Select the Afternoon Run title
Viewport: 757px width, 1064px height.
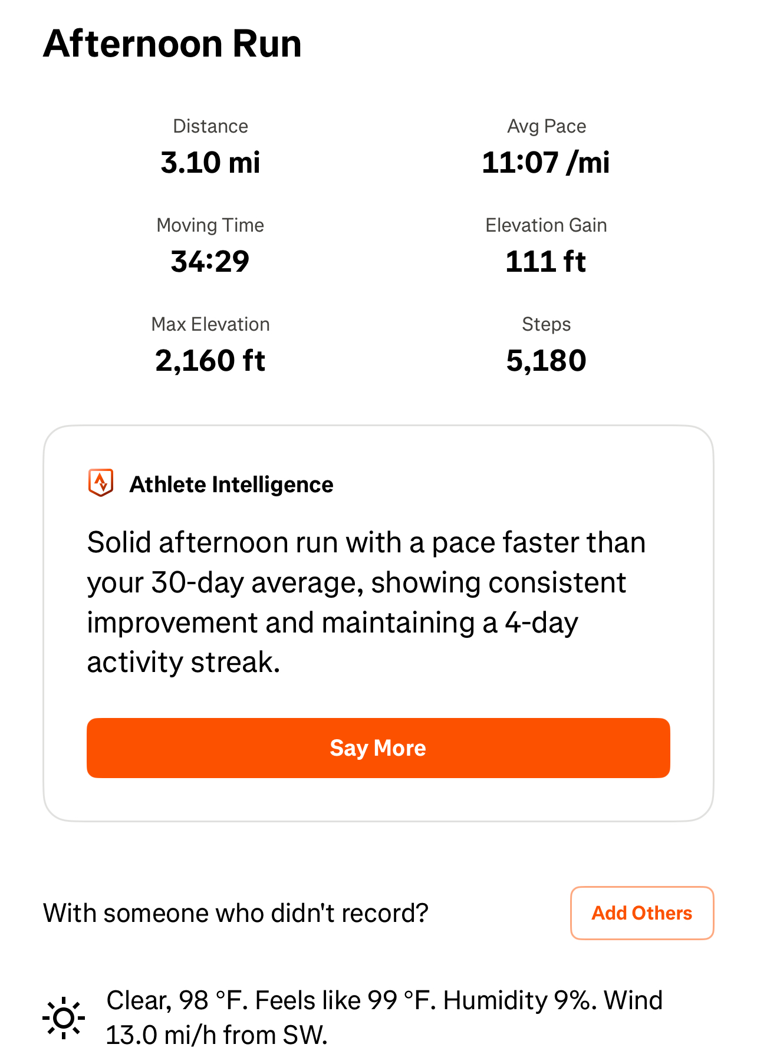(x=172, y=44)
